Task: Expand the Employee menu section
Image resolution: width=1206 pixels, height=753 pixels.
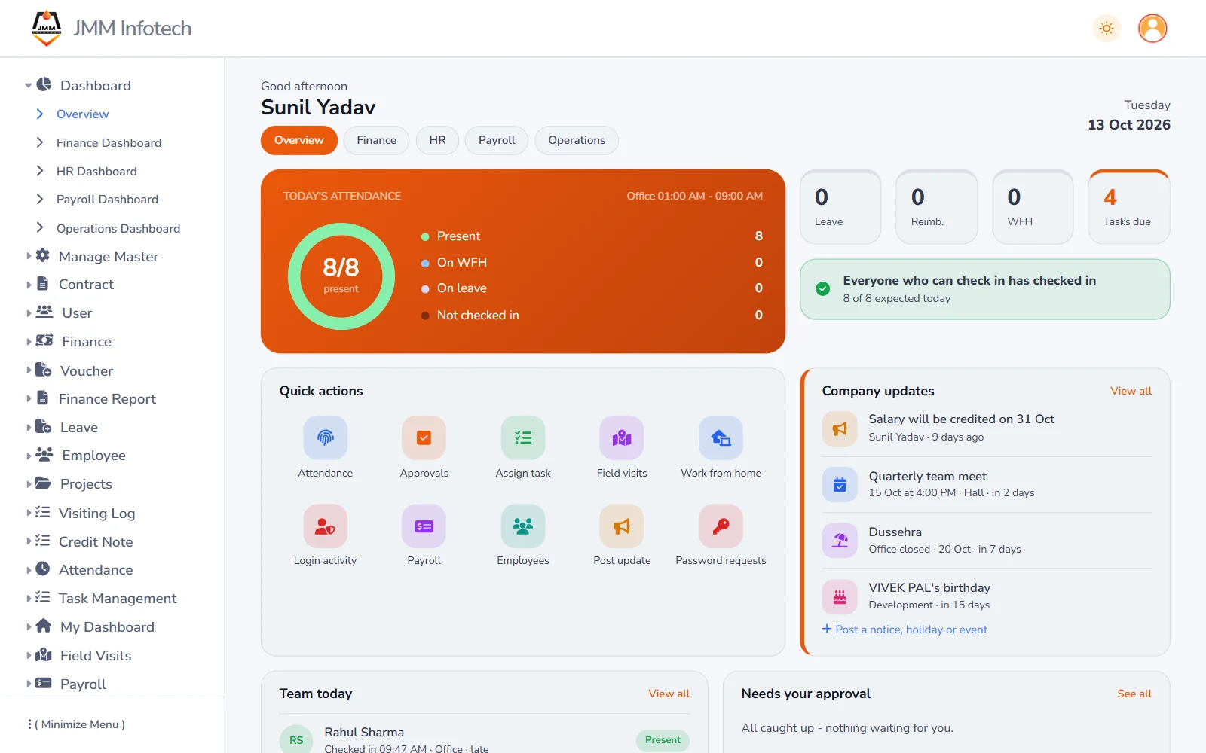Action: 29,456
